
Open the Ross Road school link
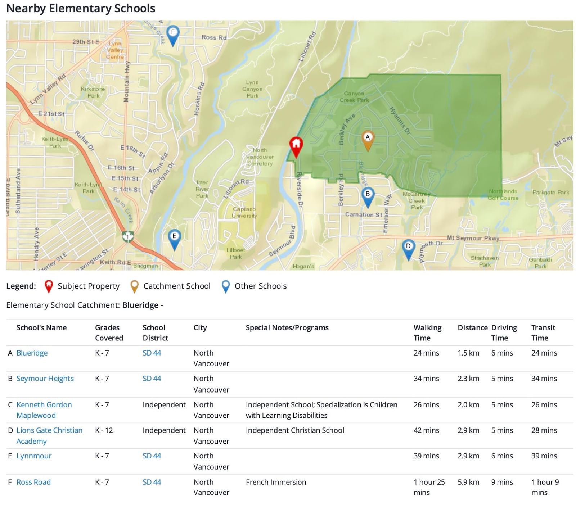(x=33, y=482)
